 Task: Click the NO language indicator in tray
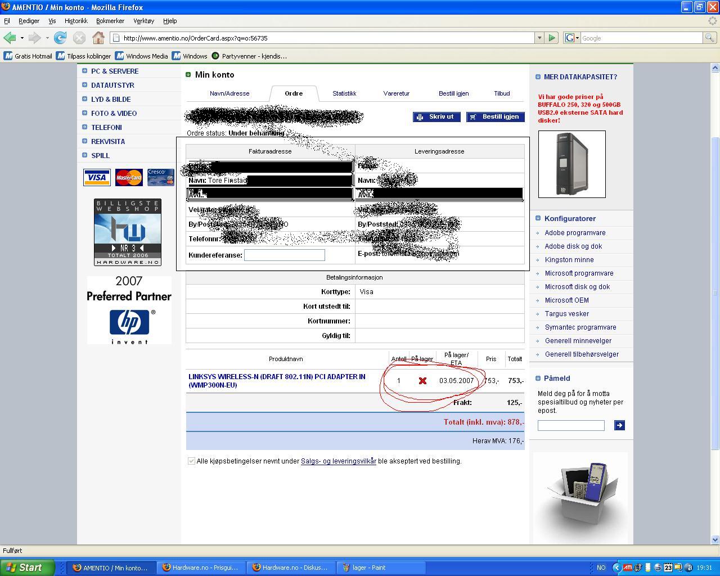[601, 568]
